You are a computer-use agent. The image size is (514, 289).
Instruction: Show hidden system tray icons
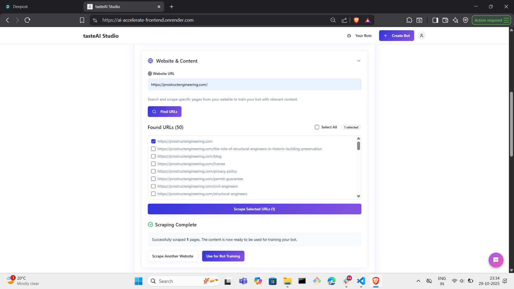(418, 281)
